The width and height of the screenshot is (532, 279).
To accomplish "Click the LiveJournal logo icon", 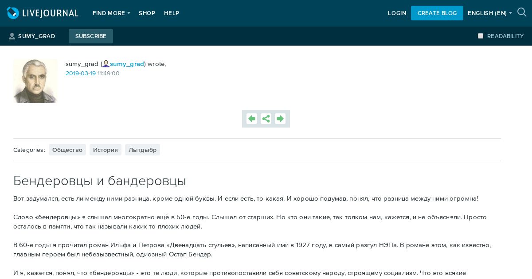I will pos(13,13).
